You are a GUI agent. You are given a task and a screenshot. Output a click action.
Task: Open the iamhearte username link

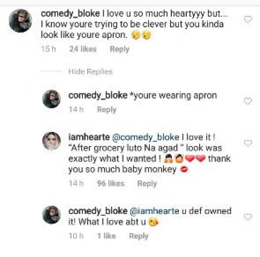pos(88,137)
